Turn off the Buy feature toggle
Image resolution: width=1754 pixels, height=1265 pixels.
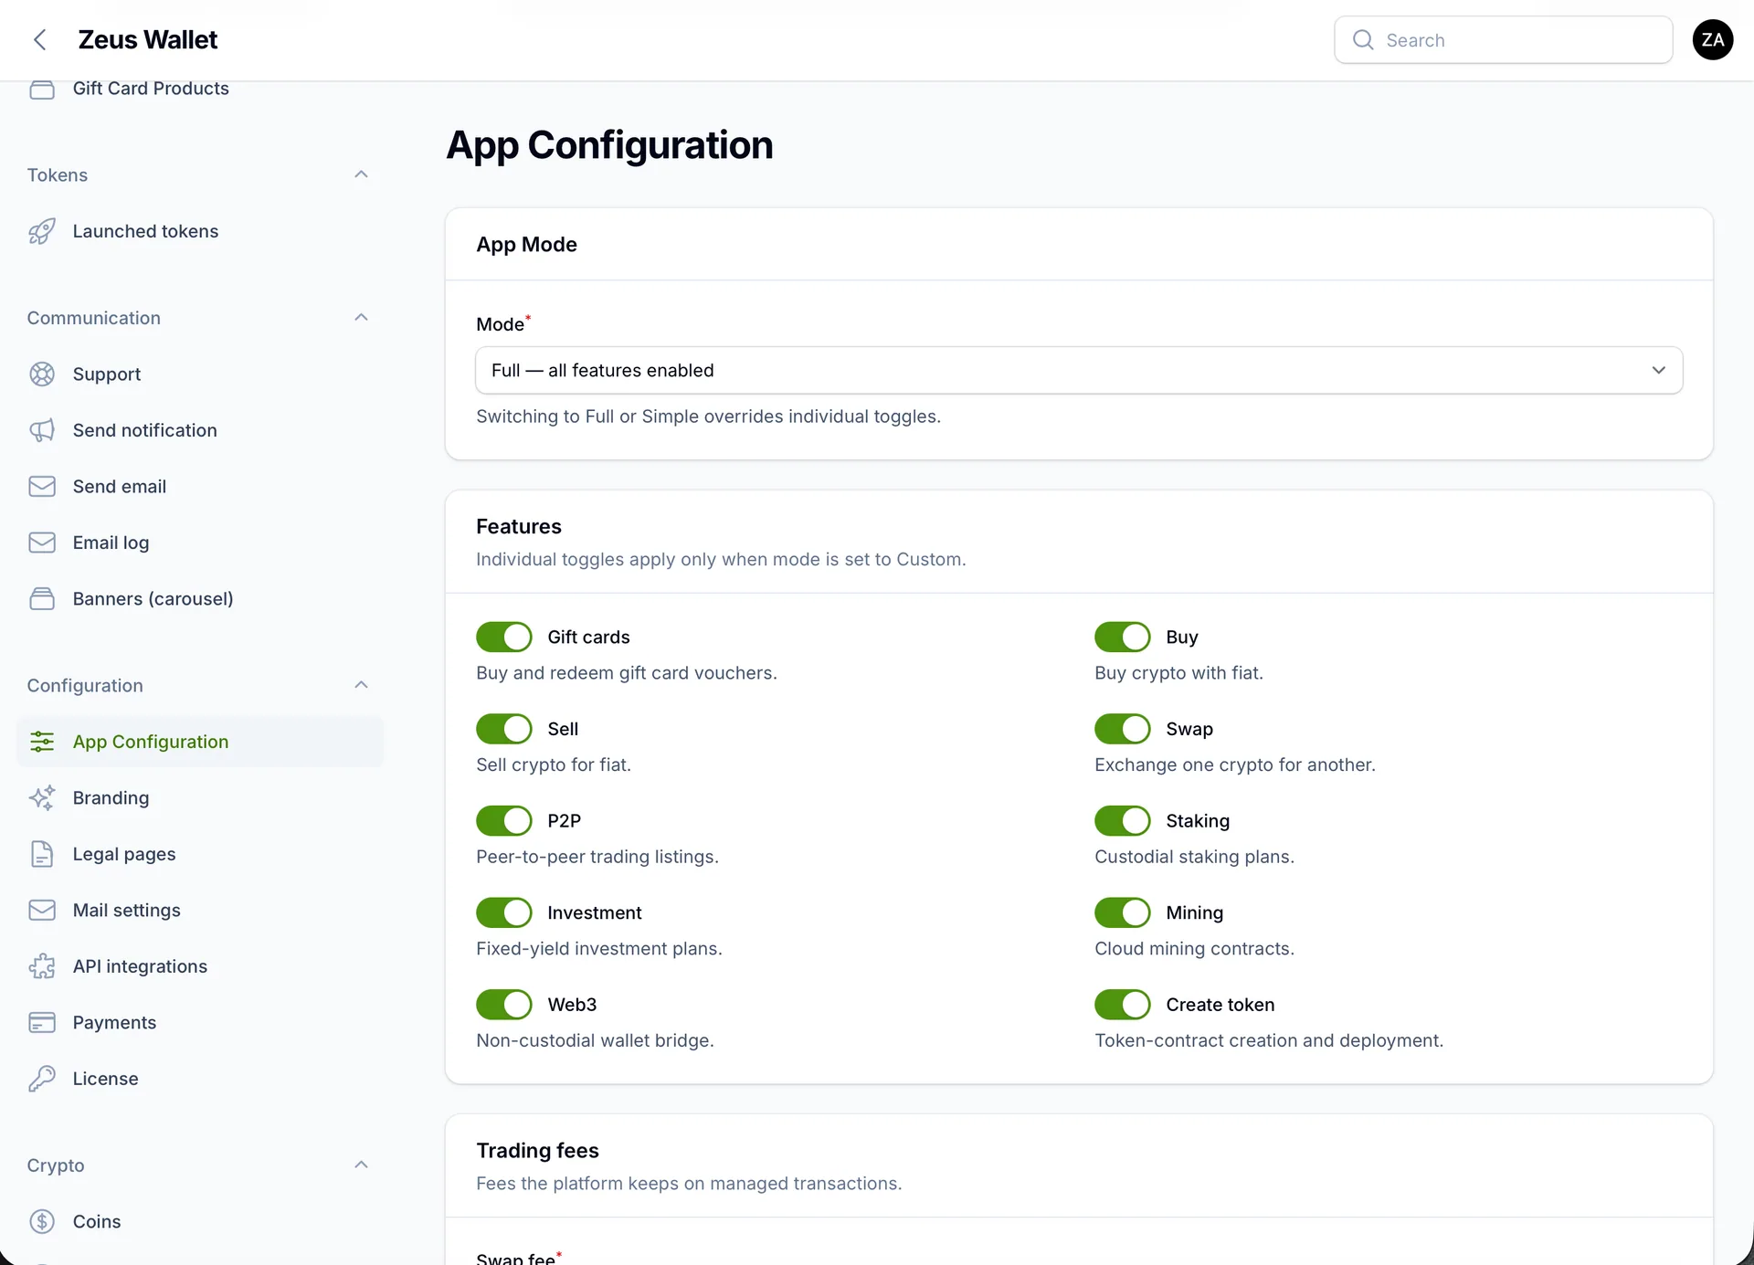pos(1123,638)
